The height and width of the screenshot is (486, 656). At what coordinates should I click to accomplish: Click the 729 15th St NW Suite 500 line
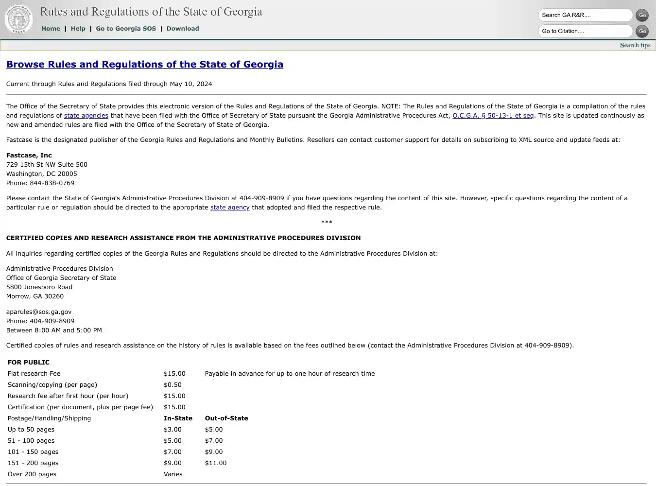(47, 165)
